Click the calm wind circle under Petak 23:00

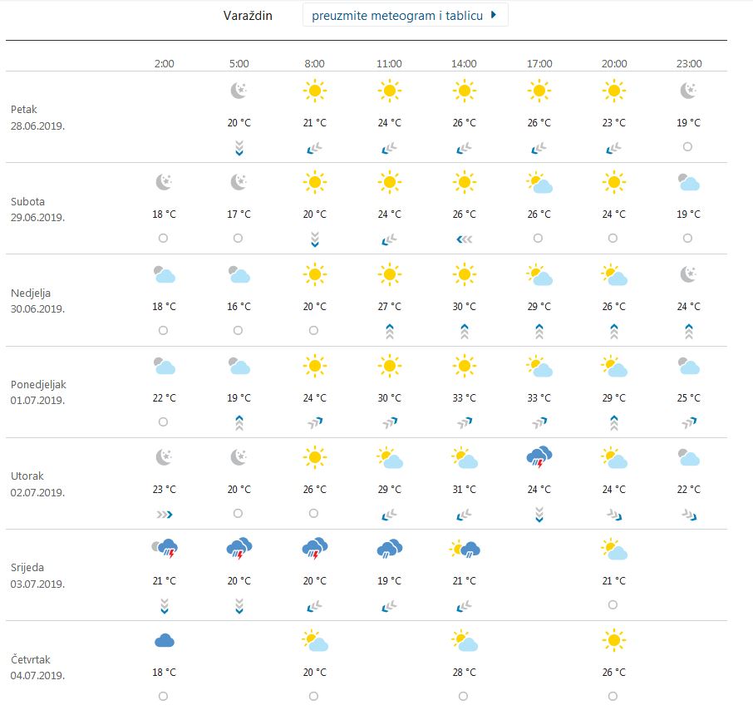pyautogui.click(x=688, y=146)
